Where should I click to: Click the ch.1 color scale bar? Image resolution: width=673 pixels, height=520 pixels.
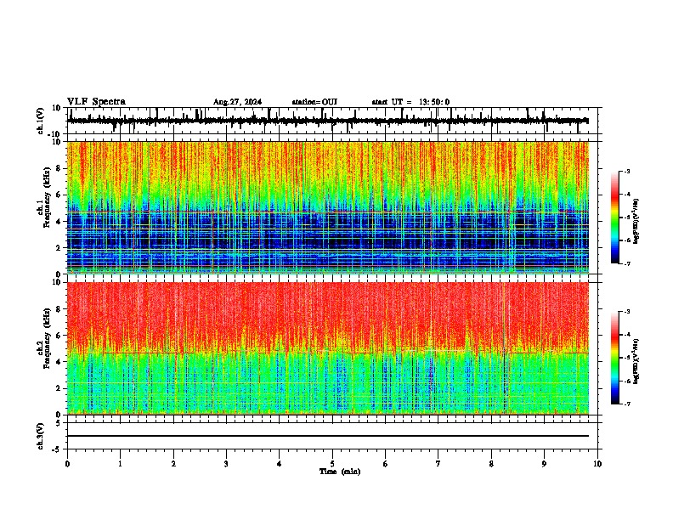(614, 218)
